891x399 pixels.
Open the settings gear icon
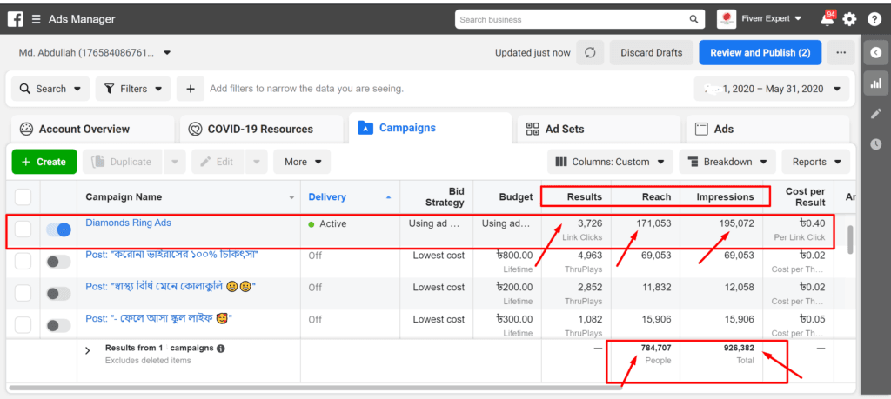click(x=849, y=19)
